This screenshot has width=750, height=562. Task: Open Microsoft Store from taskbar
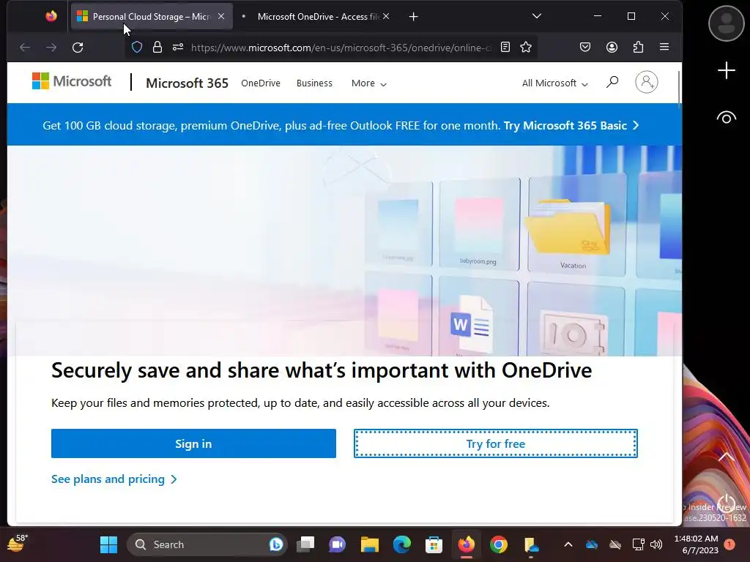tap(434, 544)
